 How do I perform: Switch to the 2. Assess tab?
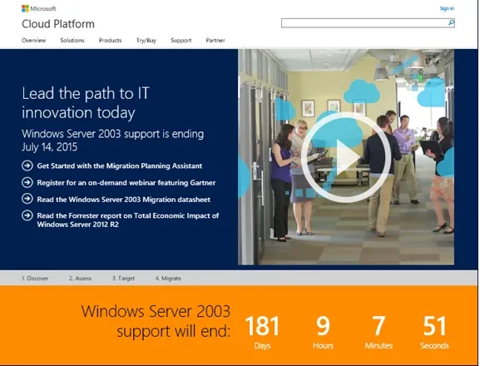[80, 278]
